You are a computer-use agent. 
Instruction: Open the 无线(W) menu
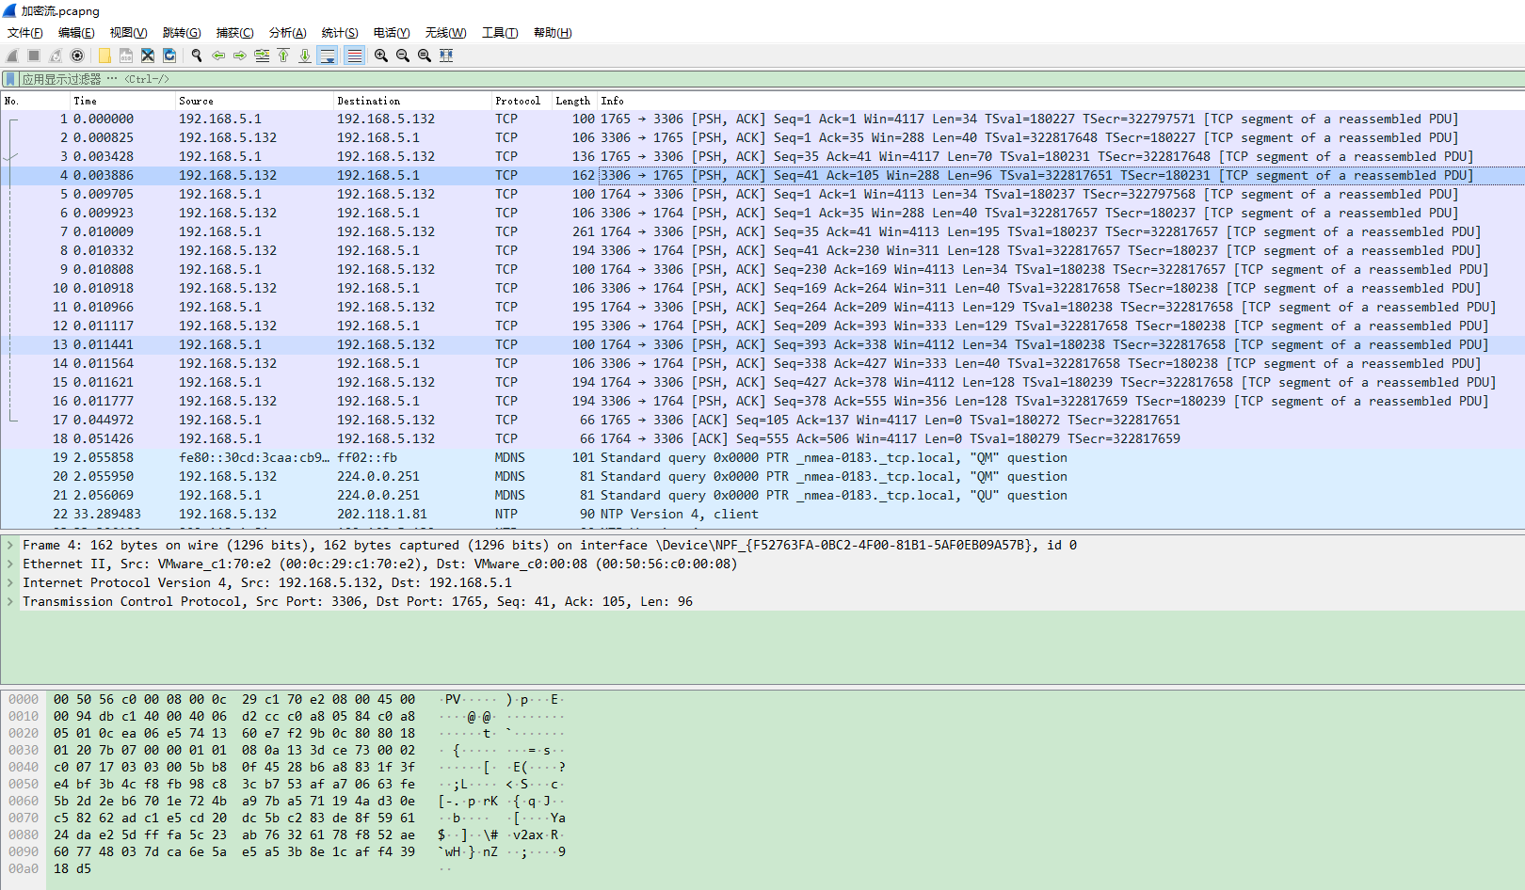click(x=445, y=33)
